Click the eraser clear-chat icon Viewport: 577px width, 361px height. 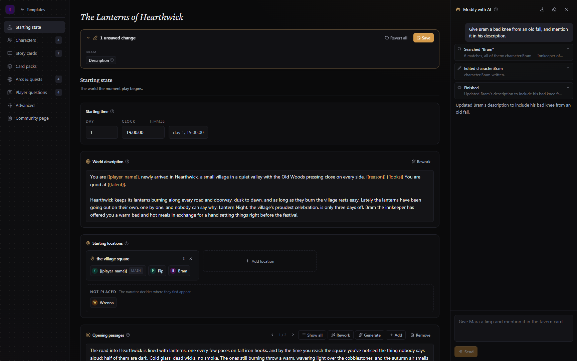click(554, 9)
